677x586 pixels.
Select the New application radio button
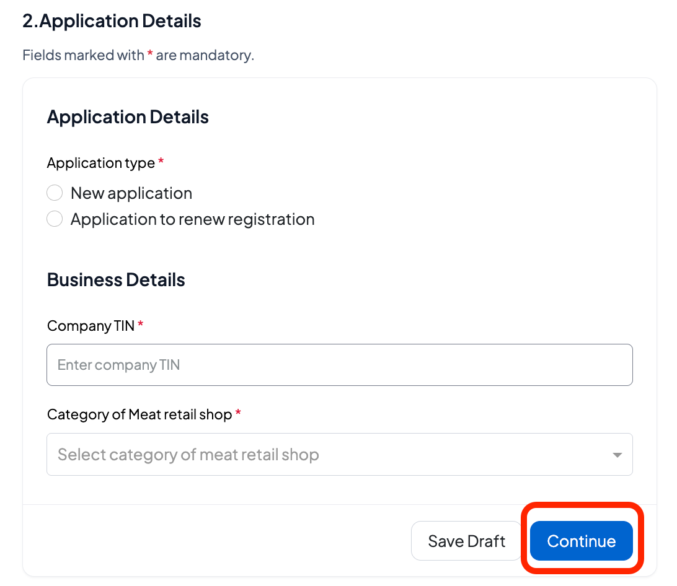click(x=55, y=193)
